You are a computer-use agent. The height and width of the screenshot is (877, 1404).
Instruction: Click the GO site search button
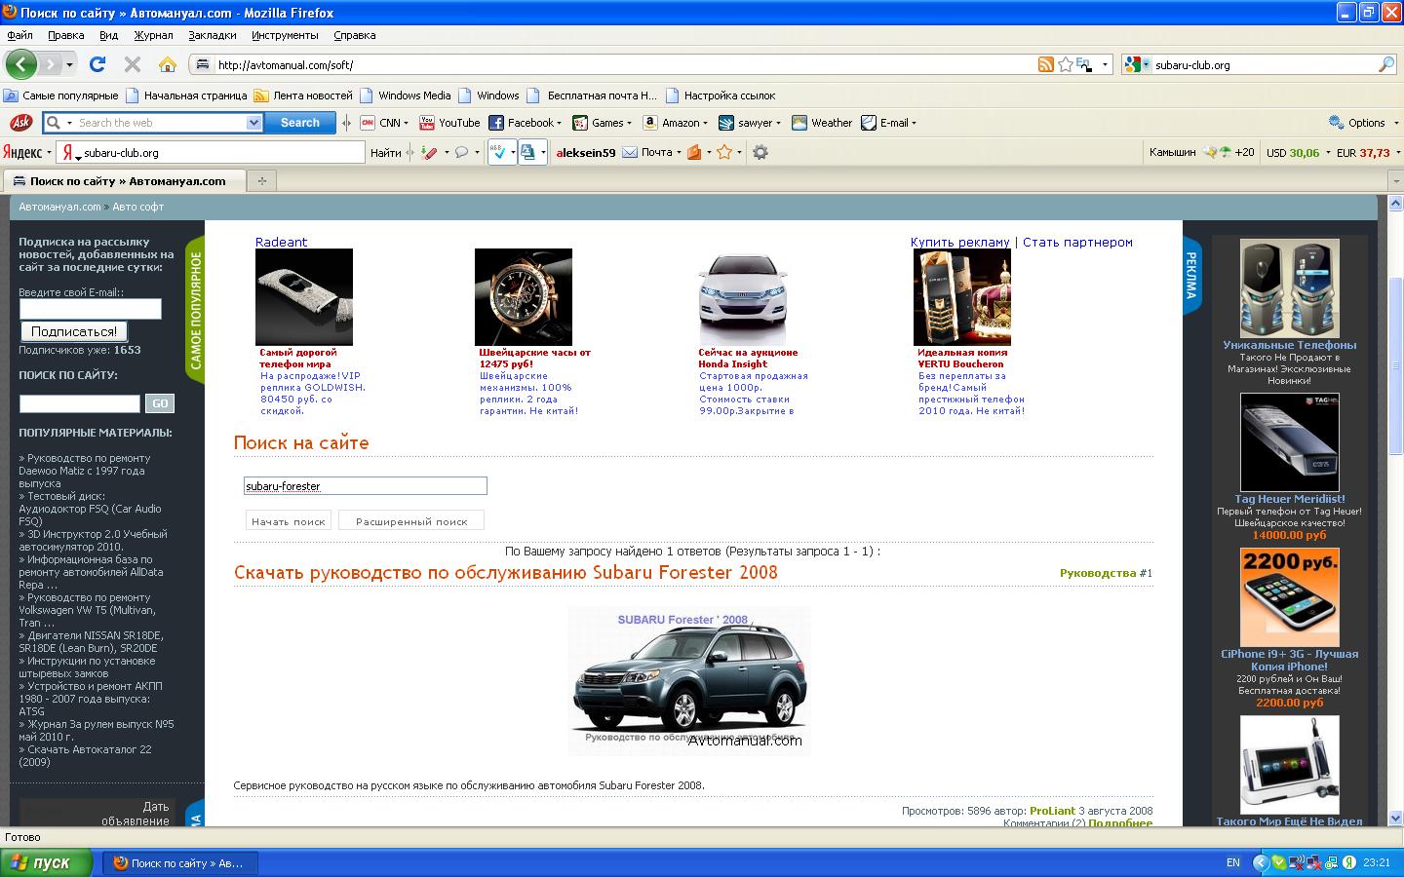coord(160,403)
